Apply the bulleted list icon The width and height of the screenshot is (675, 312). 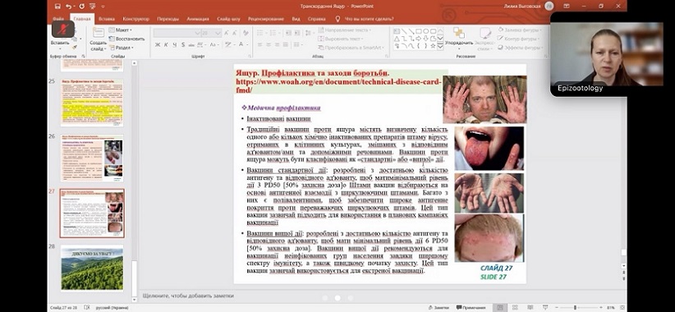[260, 33]
